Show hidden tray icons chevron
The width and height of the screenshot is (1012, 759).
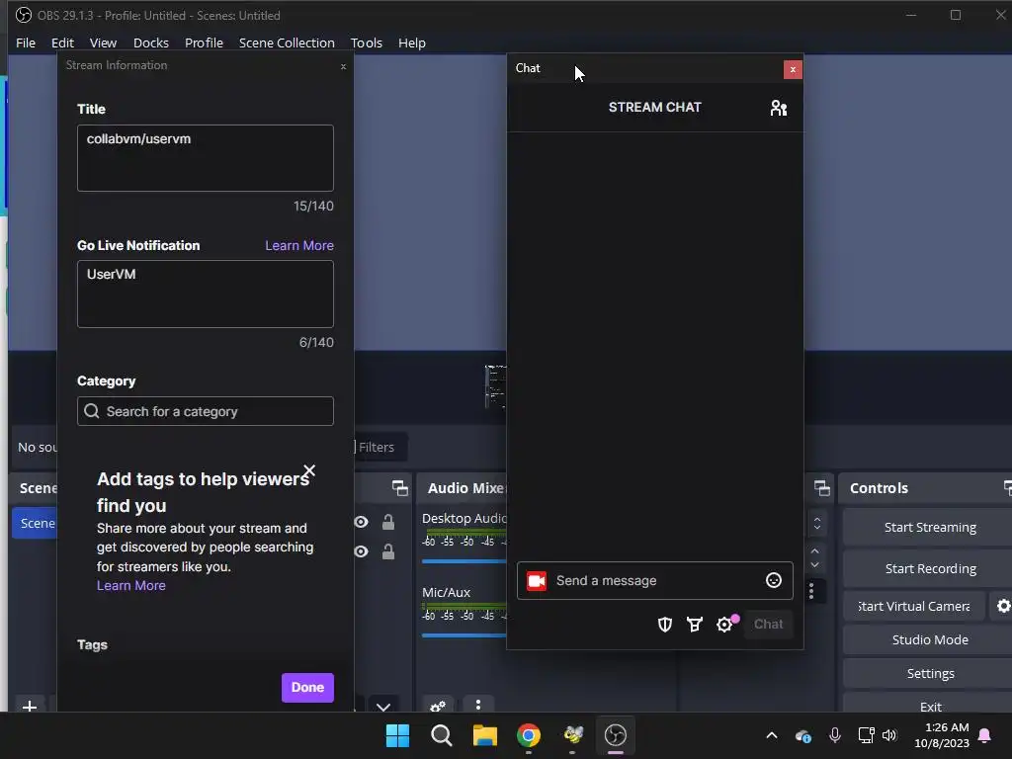(x=771, y=735)
